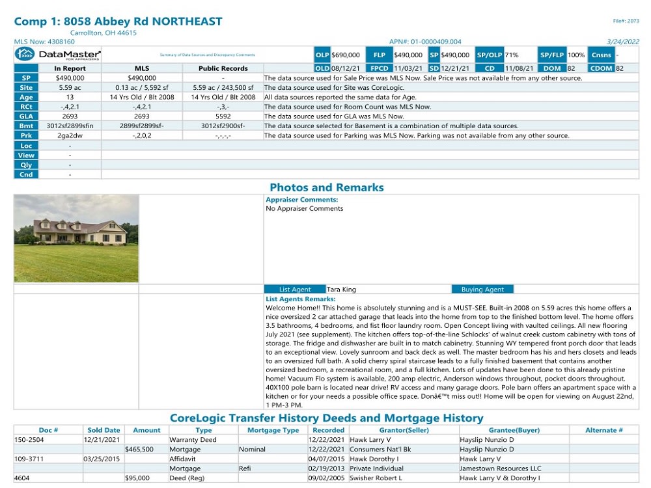
Task: Select the 'Prk' row label
Action: (26, 135)
